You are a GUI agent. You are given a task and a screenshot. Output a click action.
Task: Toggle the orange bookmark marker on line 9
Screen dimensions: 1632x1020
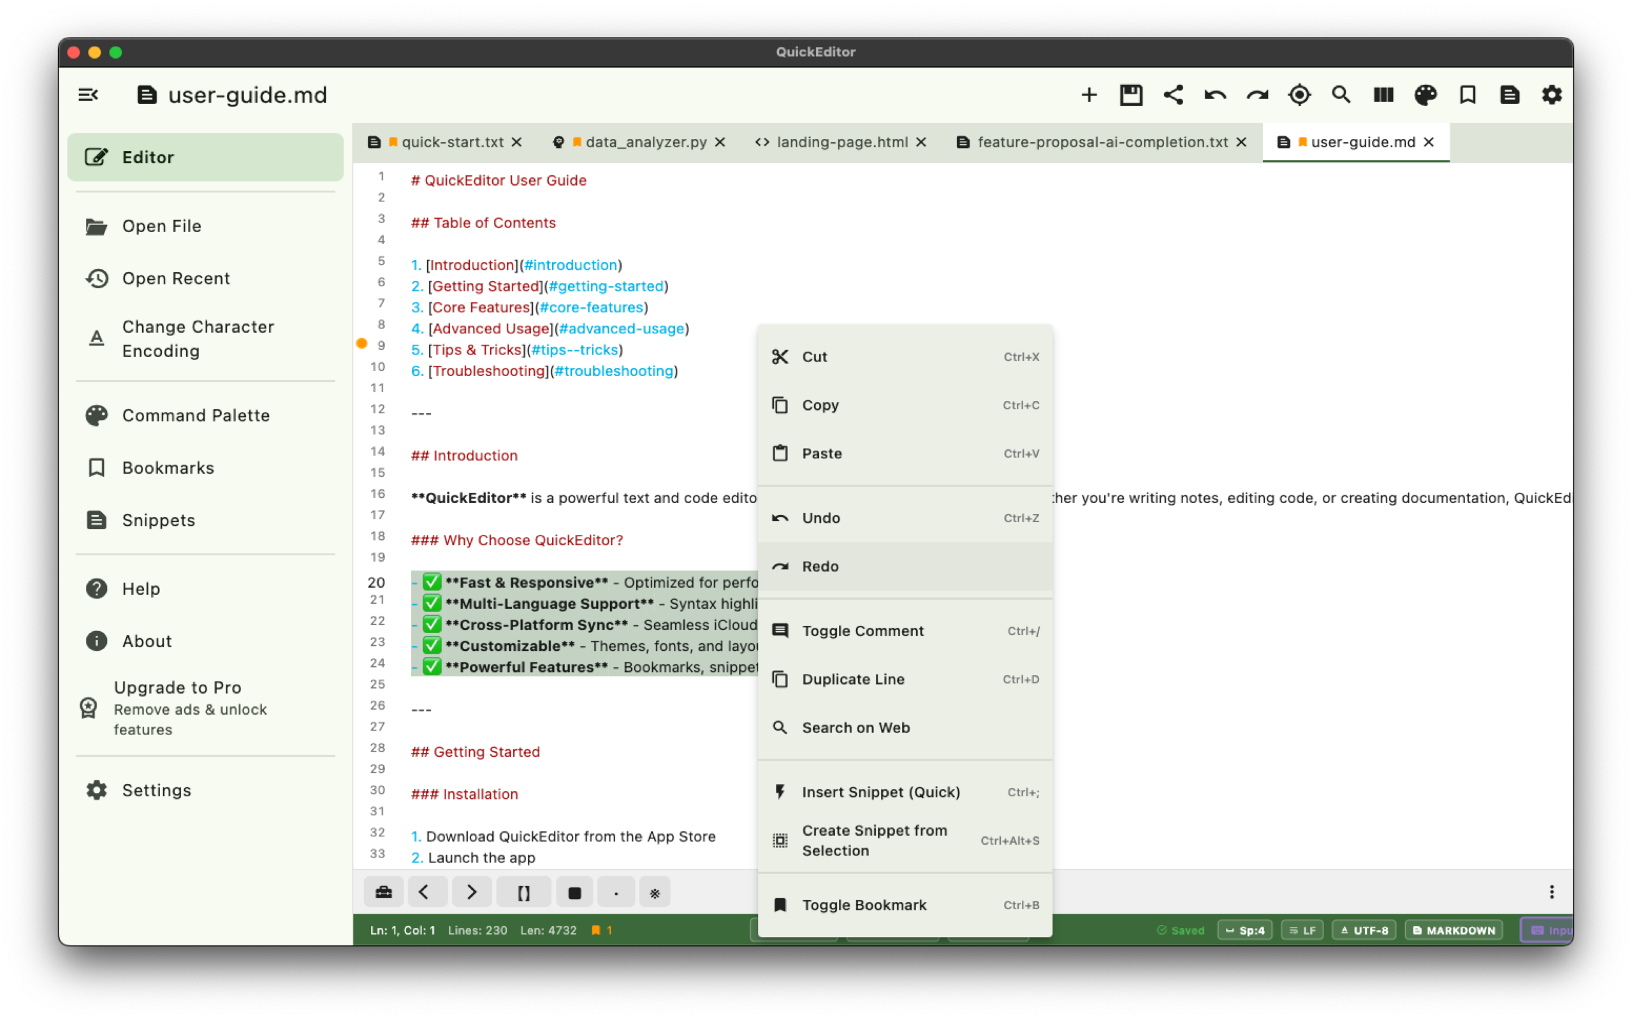[362, 345]
